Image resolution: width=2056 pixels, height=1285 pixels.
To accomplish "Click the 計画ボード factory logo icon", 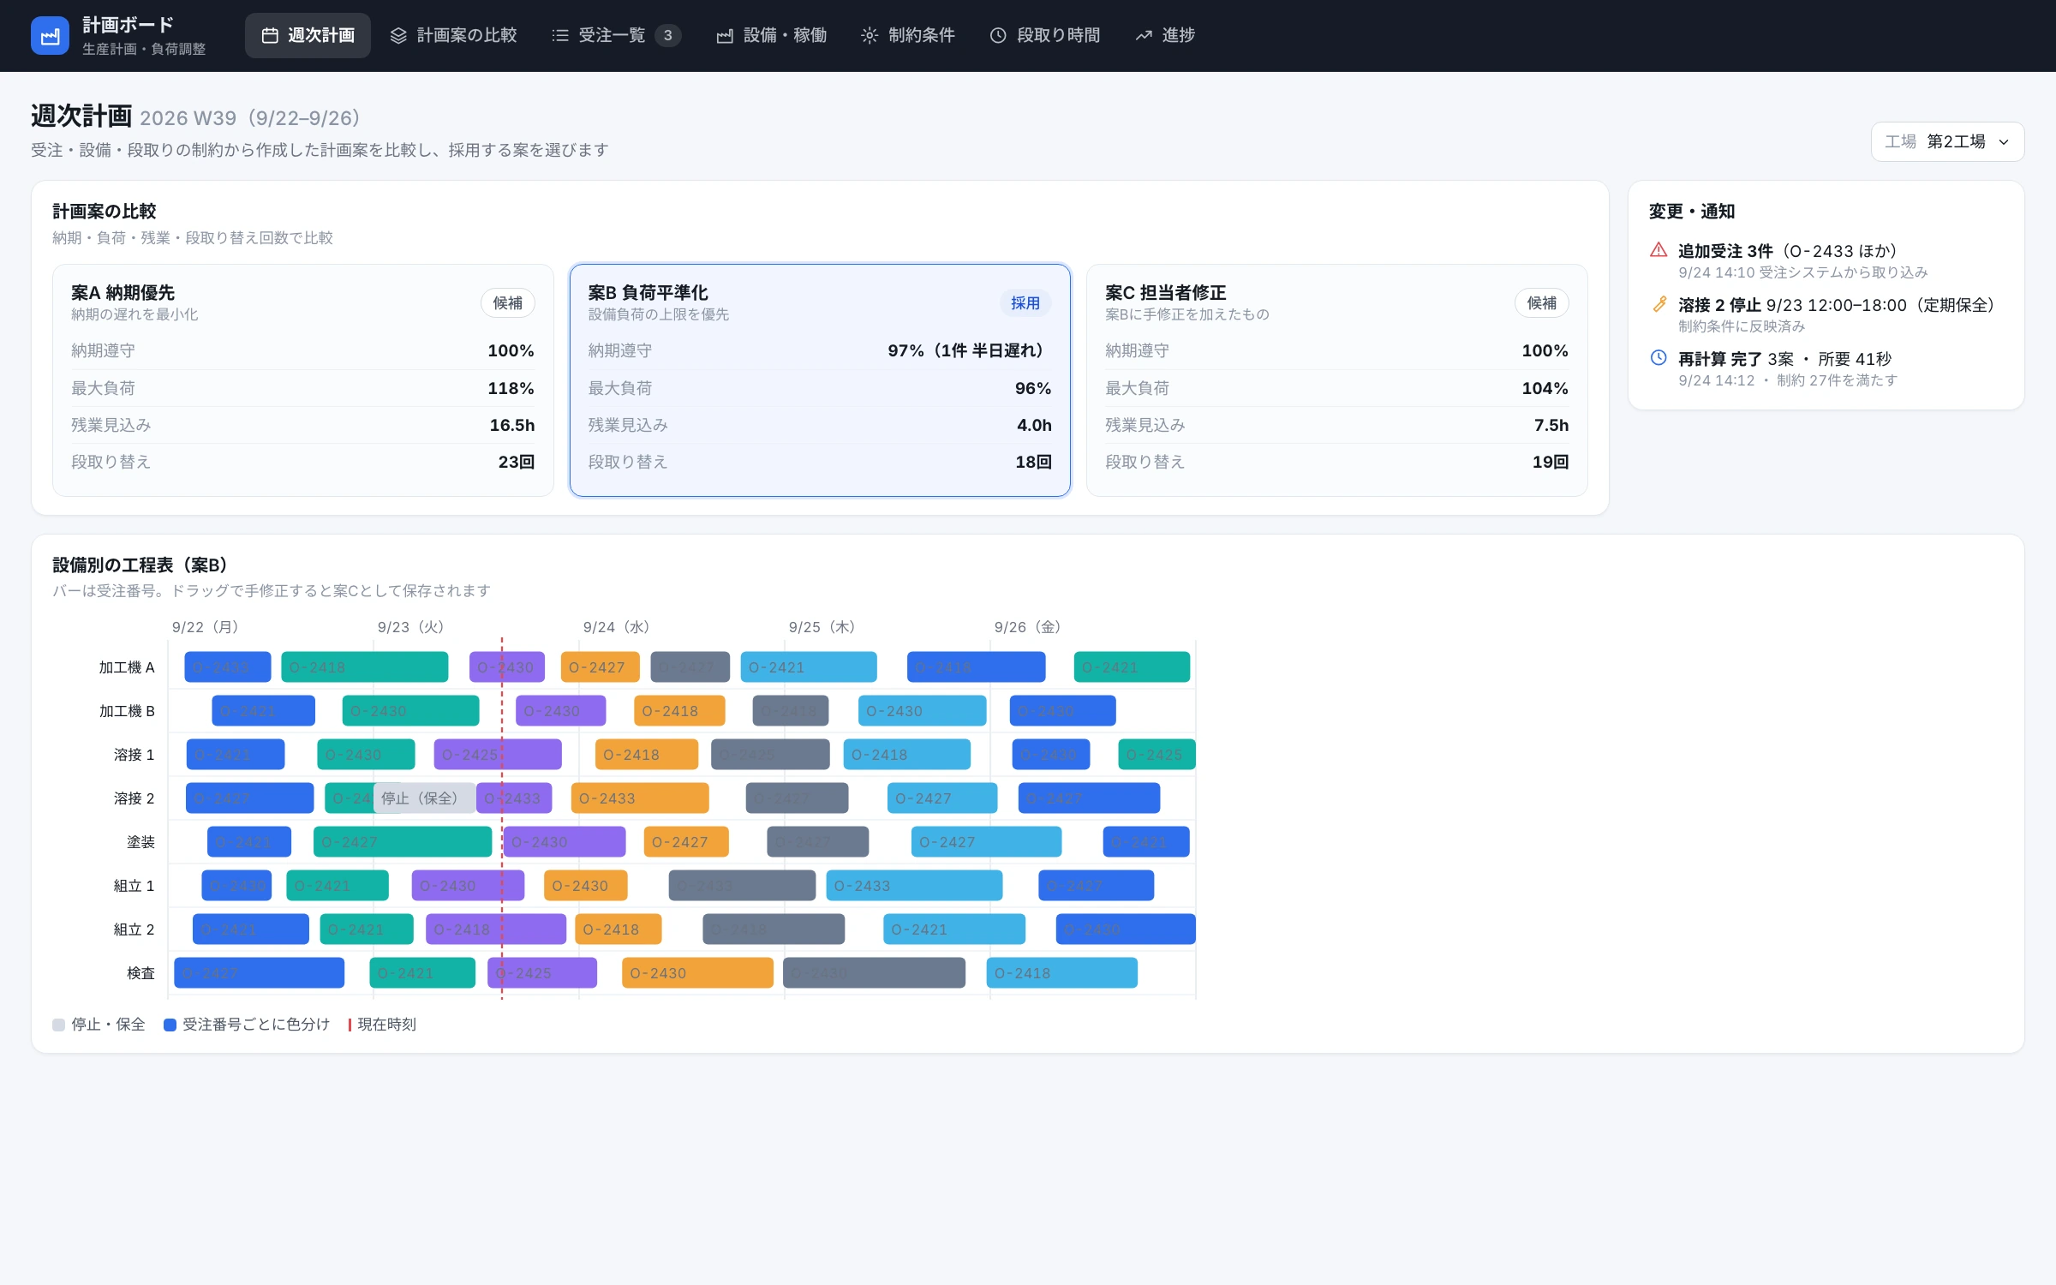I will [50, 36].
